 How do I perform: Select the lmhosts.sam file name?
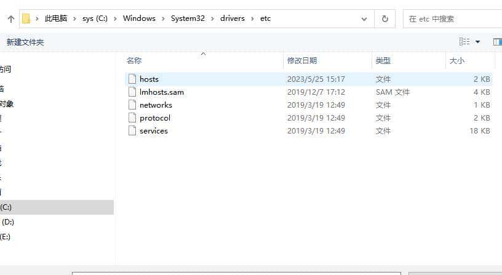click(162, 92)
